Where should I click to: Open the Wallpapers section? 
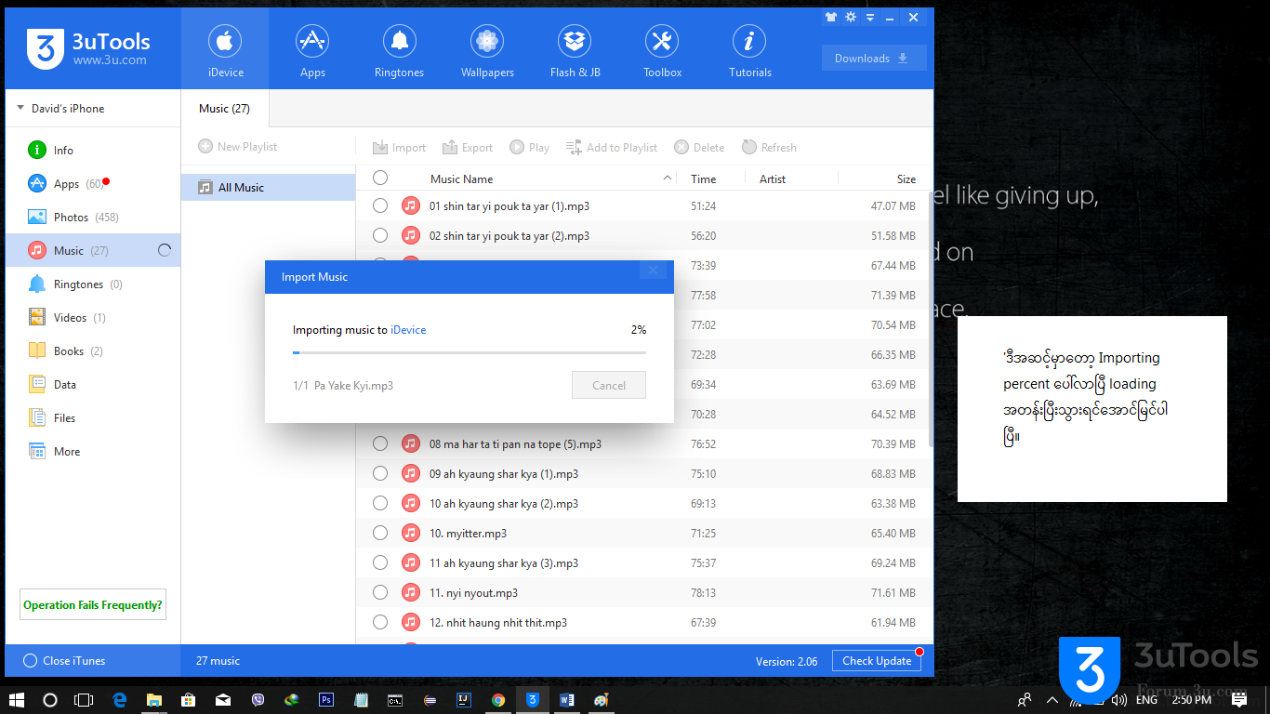pos(487,50)
